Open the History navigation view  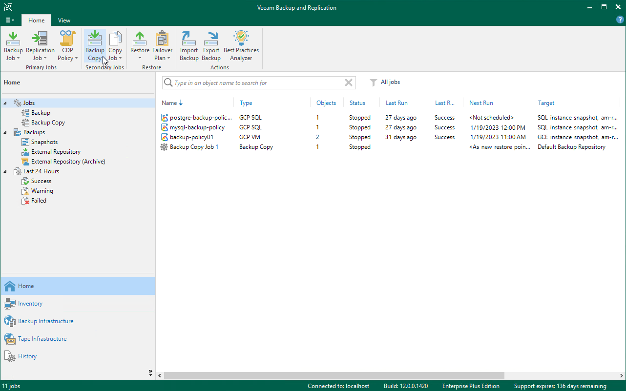(78, 356)
